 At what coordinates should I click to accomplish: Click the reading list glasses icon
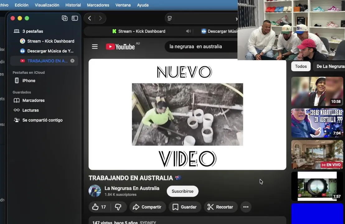tap(17, 110)
